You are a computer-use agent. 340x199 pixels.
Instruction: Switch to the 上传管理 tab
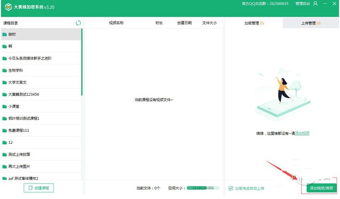point(311,23)
